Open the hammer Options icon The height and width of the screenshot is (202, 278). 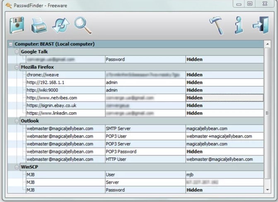(x=217, y=25)
